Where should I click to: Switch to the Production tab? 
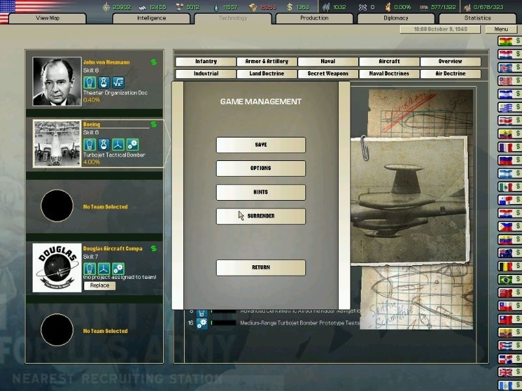pyautogui.click(x=314, y=18)
